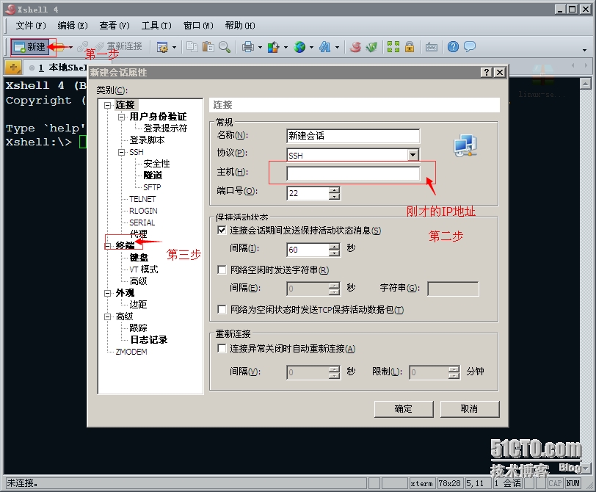Collapse the SSH tree node
596x492 pixels.
point(121,152)
